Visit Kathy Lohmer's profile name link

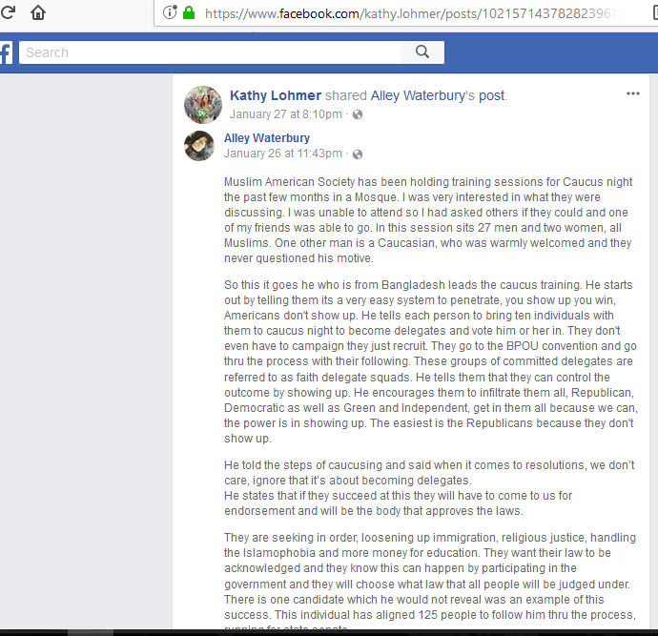[276, 95]
